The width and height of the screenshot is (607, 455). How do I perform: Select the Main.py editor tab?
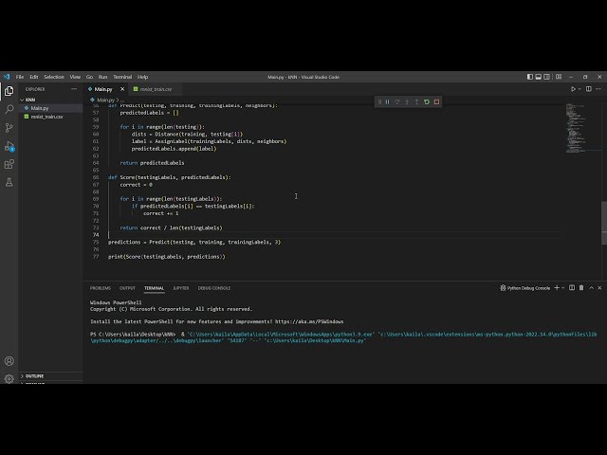coord(103,89)
